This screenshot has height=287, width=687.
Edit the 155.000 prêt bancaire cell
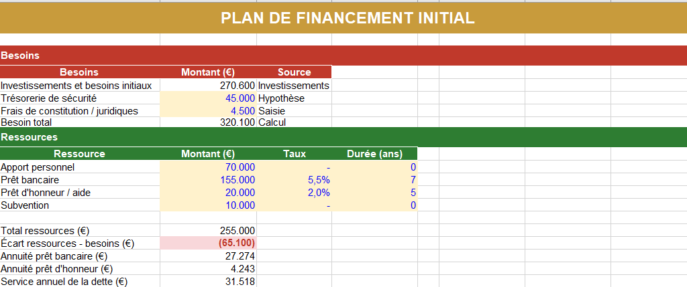(208, 179)
